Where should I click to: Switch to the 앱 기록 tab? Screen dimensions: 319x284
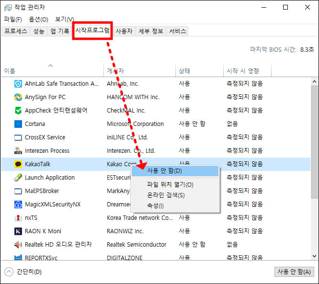coord(59,31)
